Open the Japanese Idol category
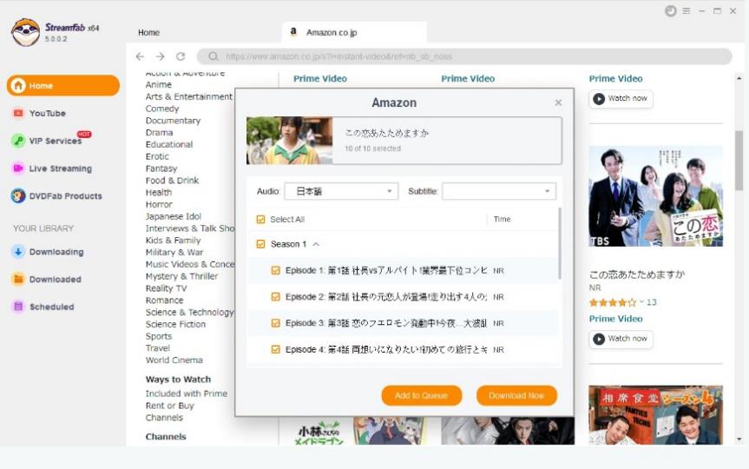This screenshot has height=469, width=749. point(174,216)
